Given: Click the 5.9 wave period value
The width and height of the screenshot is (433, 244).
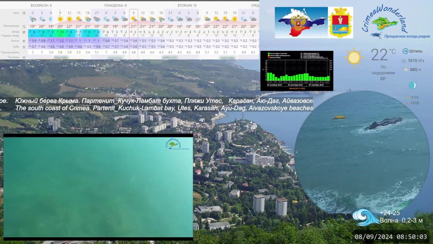Looking at the screenshot, I should coord(69,52).
